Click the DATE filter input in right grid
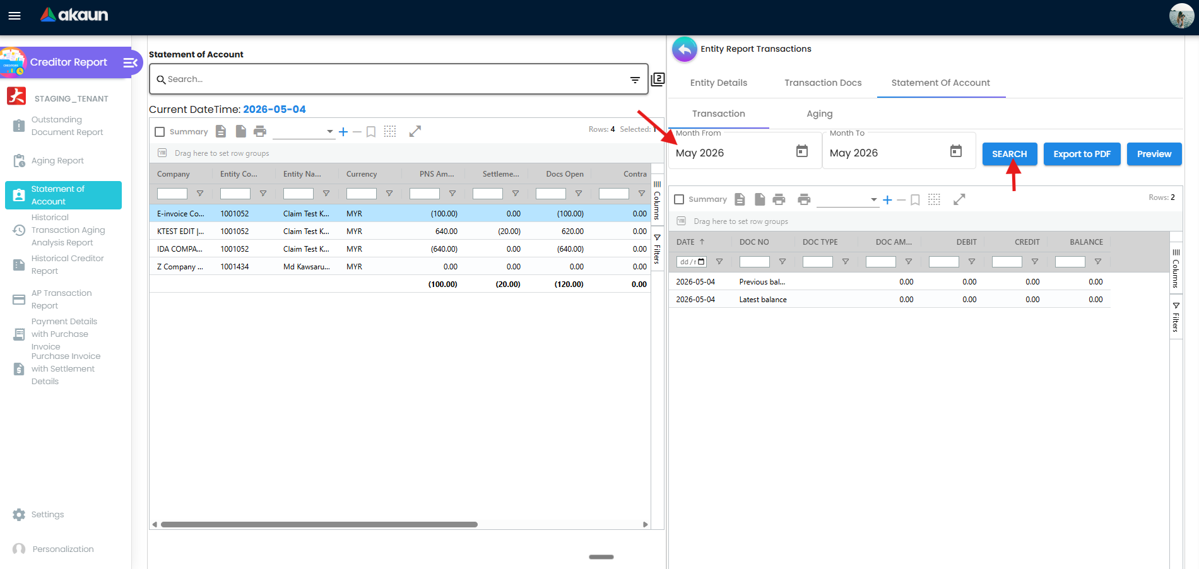The height and width of the screenshot is (569, 1199). pyautogui.click(x=692, y=262)
